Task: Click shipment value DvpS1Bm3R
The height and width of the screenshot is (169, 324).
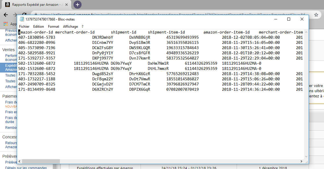Action: (x=140, y=42)
